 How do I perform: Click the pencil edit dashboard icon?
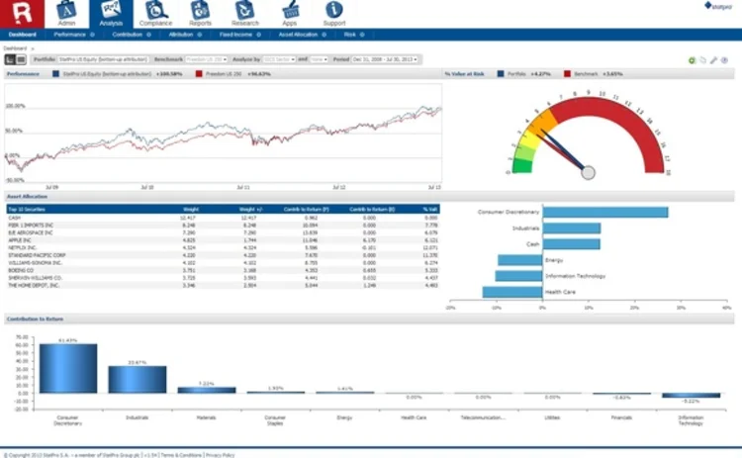point(713,60)
